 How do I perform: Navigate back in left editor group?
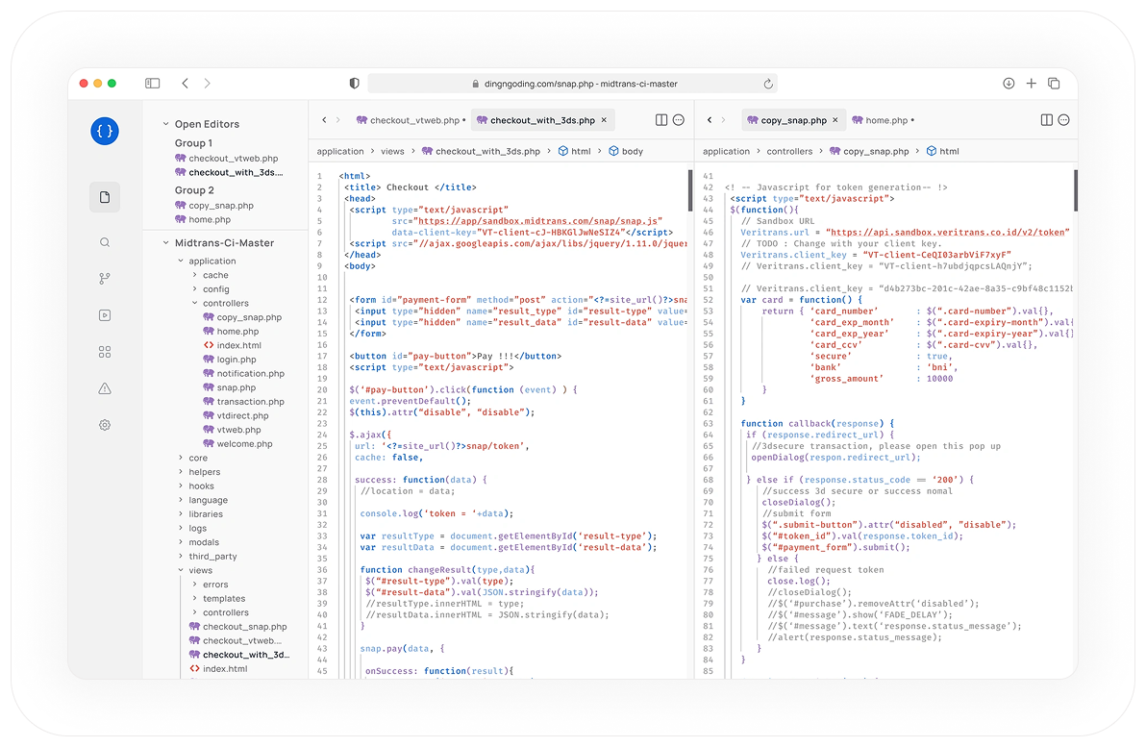[x=324, y=120]
